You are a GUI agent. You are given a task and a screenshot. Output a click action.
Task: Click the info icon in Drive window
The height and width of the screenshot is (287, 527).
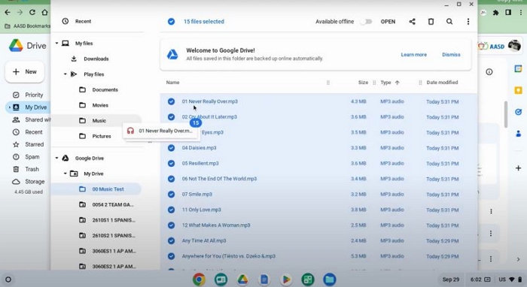[489, 72]
